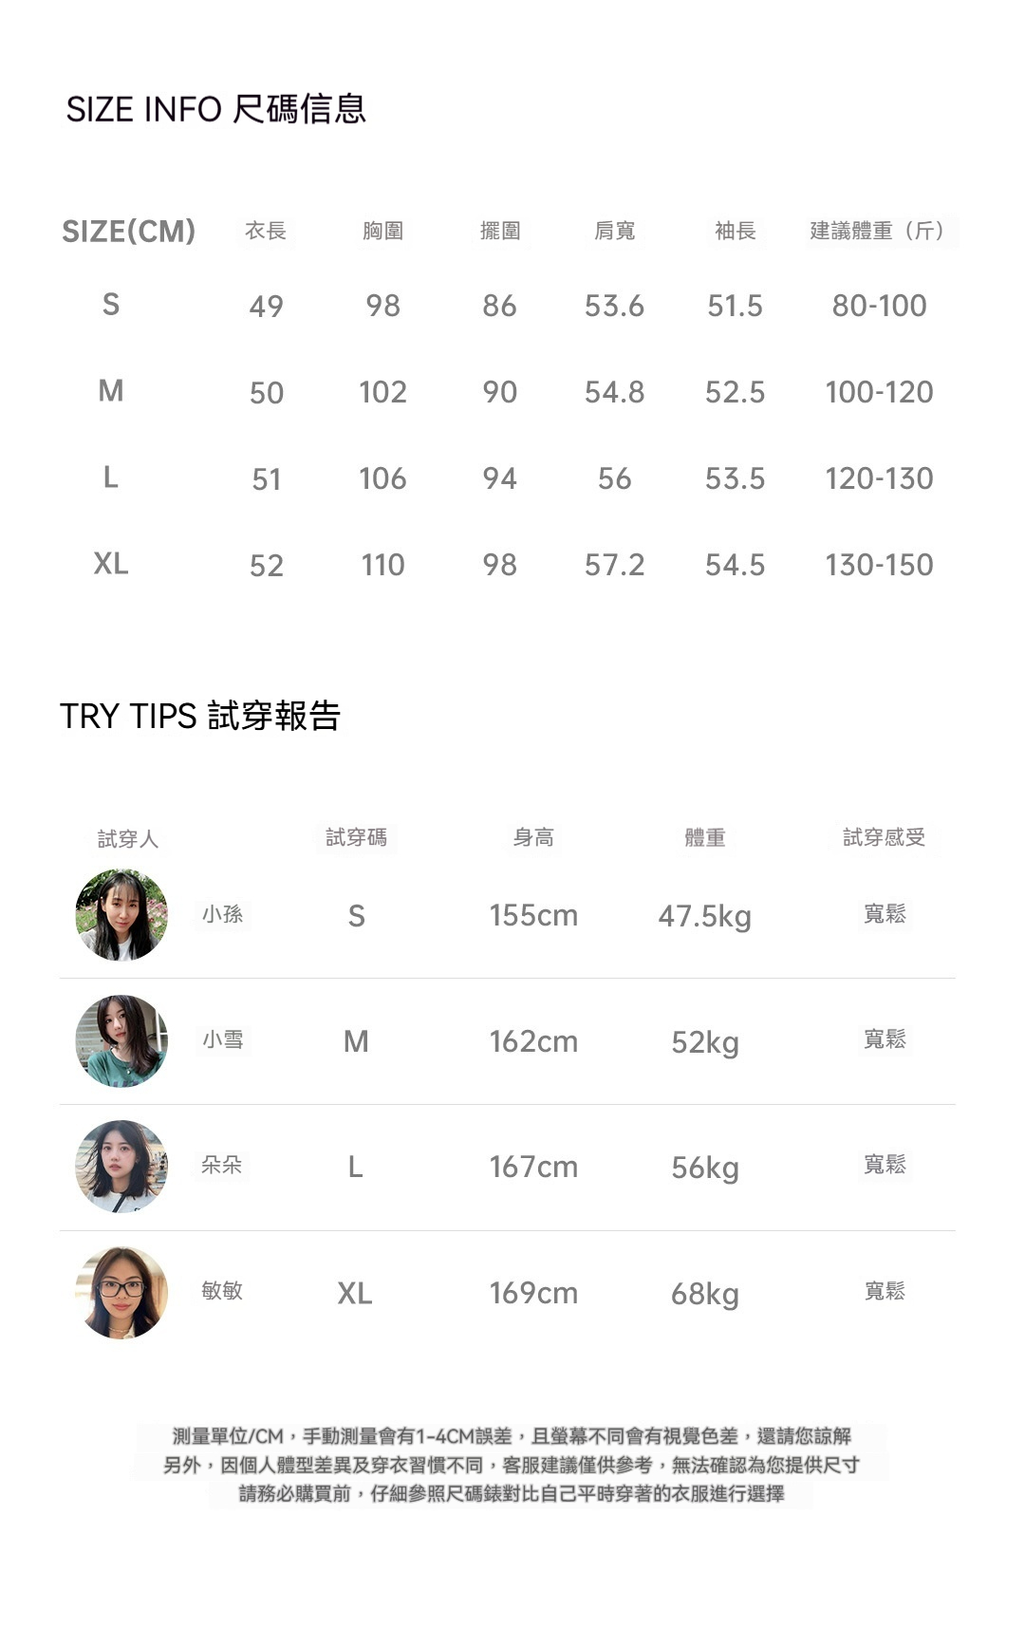Click the SIZE INFO 尺碼信息 heading
This screenshot has width=1025, height=1627.
[215, 109]
